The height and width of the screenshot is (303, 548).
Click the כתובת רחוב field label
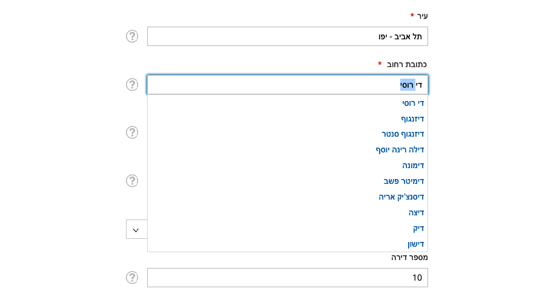[x=407, y=64]
